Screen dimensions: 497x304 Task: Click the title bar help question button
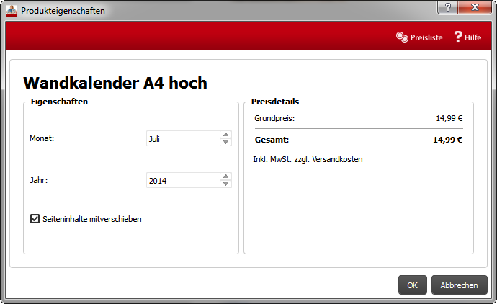[447, 7]
